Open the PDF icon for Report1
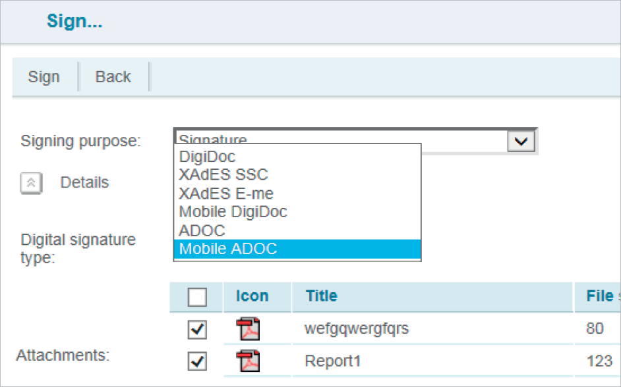 249,361
